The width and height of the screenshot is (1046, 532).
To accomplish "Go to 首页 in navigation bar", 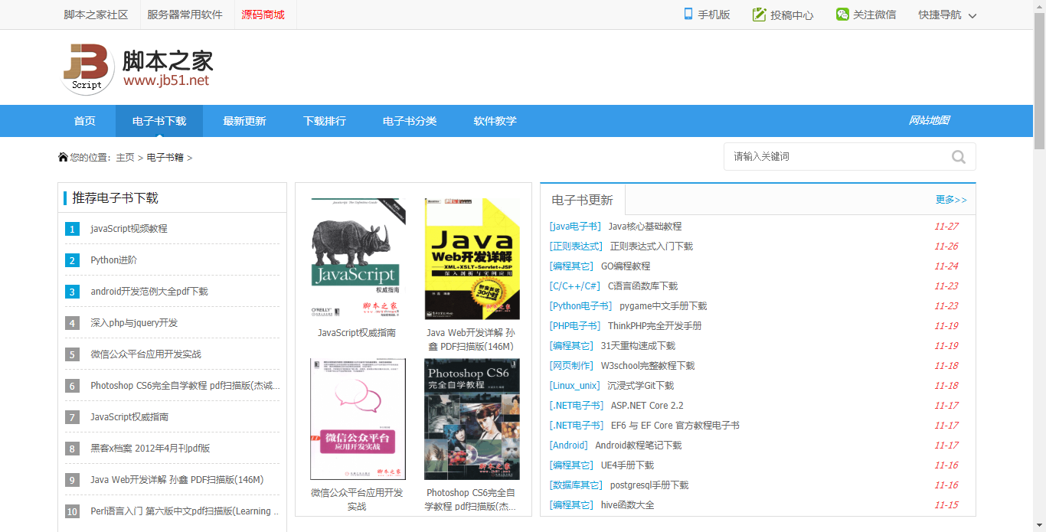I will (x=84, y=121).
